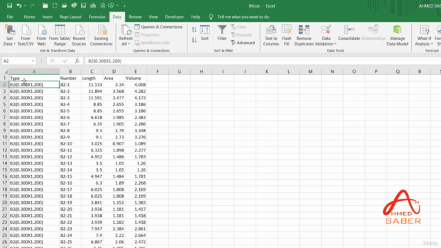
Task: Click Consolidate
Action: 349,33
